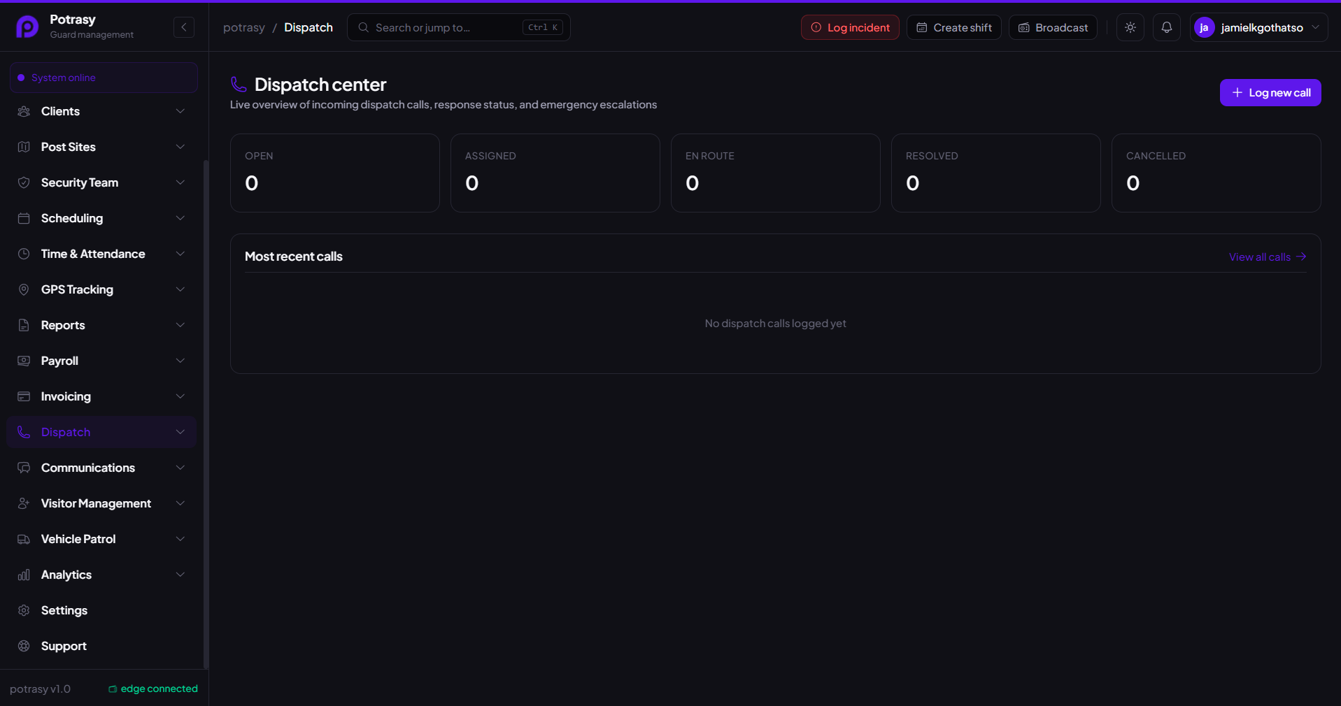Toggle light/dark theme sun icon
Image resolution: width=1341 pixels, height=706 pixels.
point(1130,27)
